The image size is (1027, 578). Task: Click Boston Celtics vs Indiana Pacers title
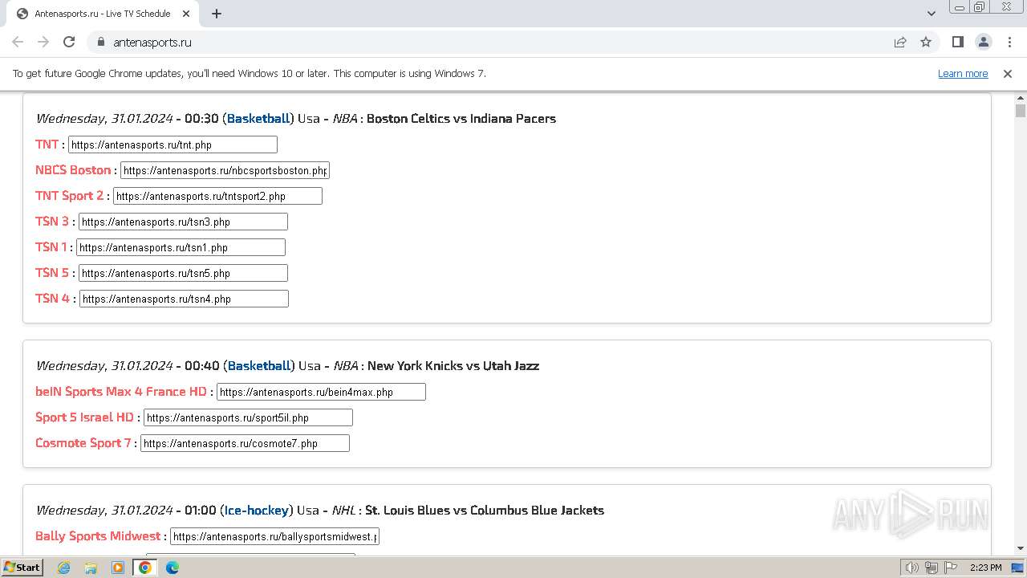tap(461, 118)
